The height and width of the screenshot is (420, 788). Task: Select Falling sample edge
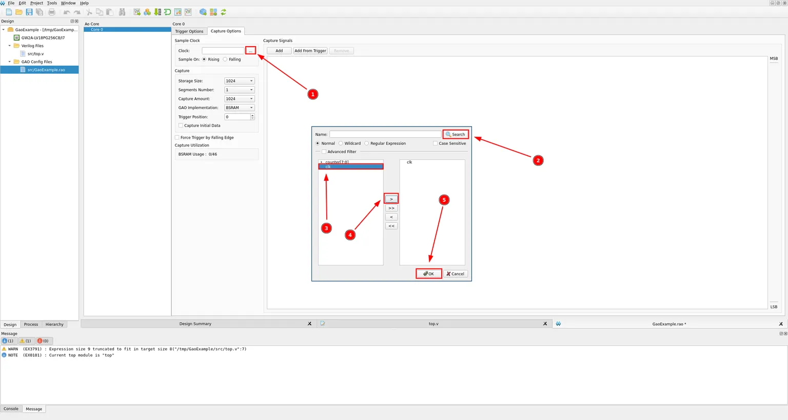225,59
